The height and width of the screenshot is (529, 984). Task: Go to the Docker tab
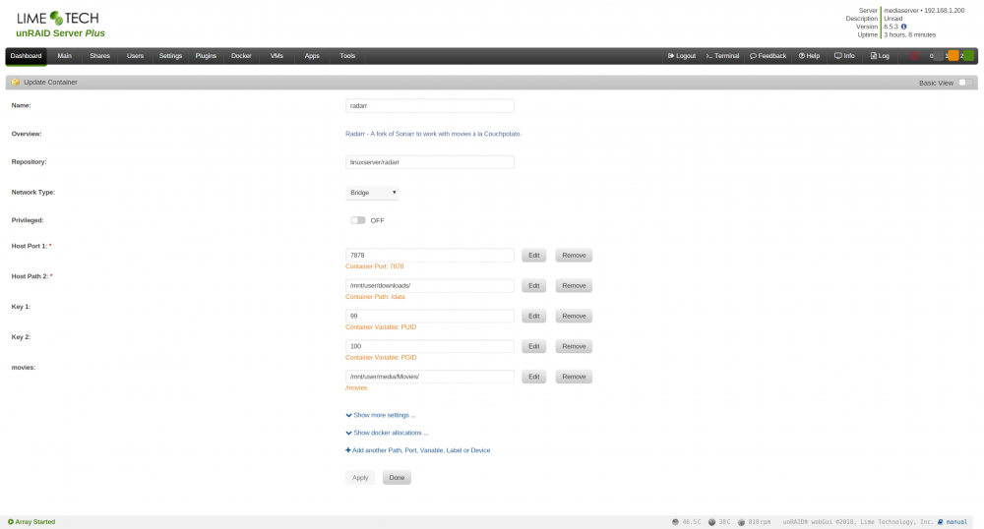click(x=241, y=56)
